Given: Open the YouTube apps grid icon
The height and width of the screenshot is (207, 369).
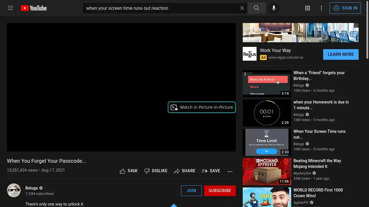Looking at the screenshot, I should tap(308, 8).
